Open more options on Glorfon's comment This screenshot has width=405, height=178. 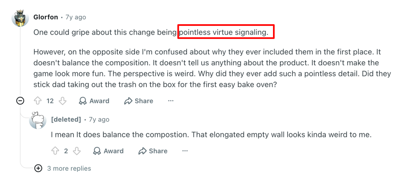click(x=171, y=101)
